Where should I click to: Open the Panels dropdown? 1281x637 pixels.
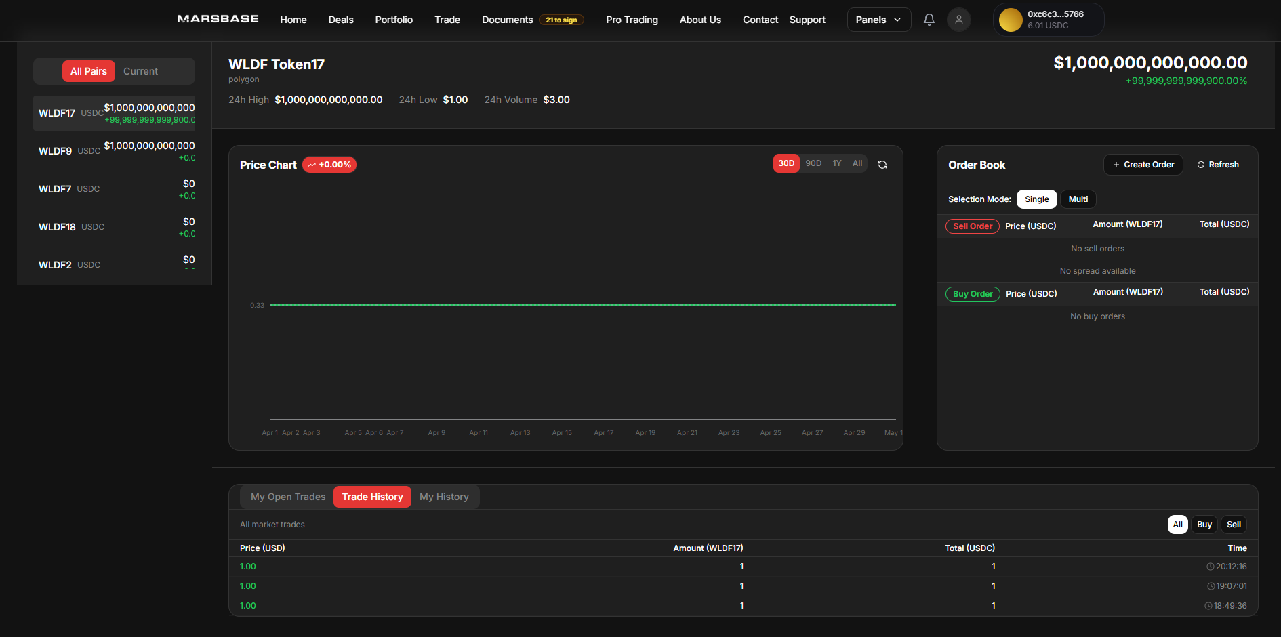[878, 20]
